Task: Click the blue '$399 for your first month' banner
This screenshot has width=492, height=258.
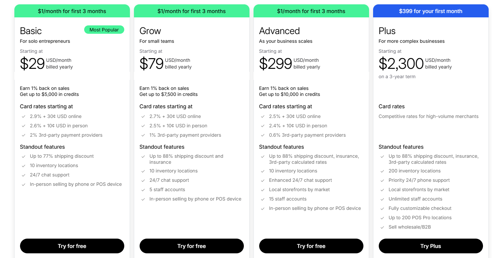Action: (431, 11)
